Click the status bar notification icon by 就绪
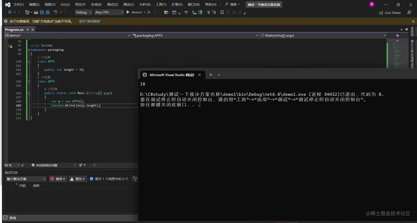This screenshot has width=417, height=223. (x=5, y=218)
